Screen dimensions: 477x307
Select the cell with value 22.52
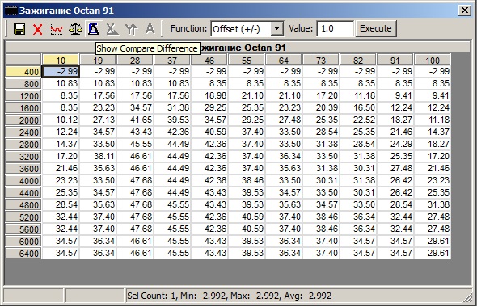pos(357,120)
